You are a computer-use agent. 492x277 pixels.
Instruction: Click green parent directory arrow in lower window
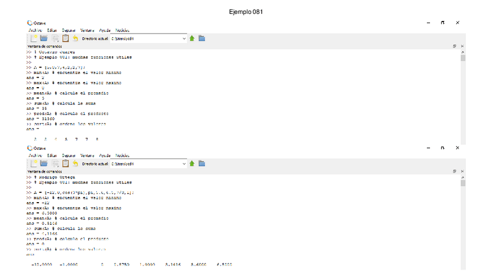[192, 163]
